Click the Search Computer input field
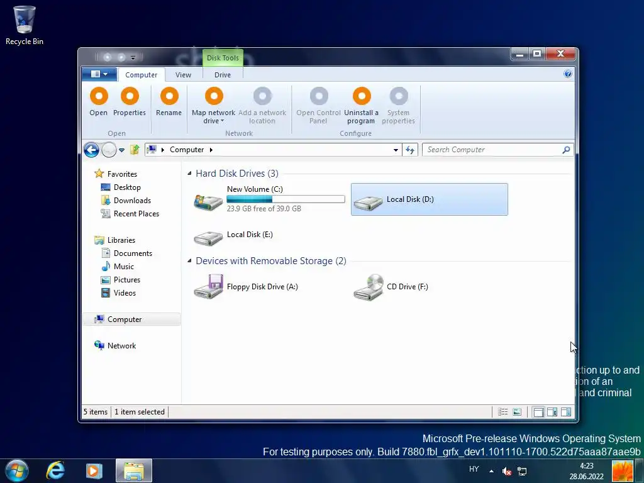644x483 pixels. pos(492,150)
